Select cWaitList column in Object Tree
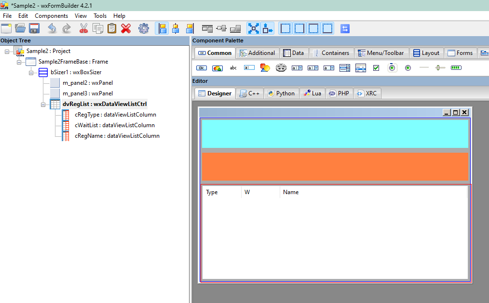 pos(114,125)
